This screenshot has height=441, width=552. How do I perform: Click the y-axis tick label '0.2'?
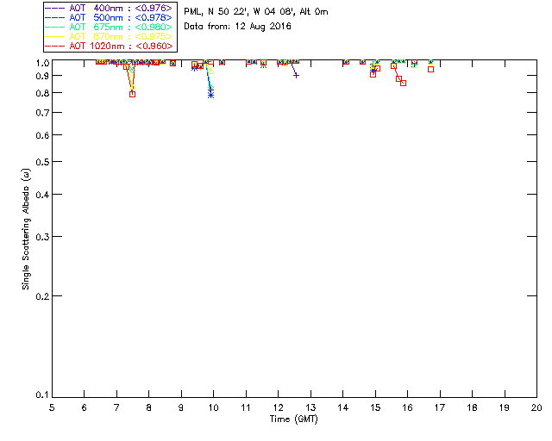[42, 296]
